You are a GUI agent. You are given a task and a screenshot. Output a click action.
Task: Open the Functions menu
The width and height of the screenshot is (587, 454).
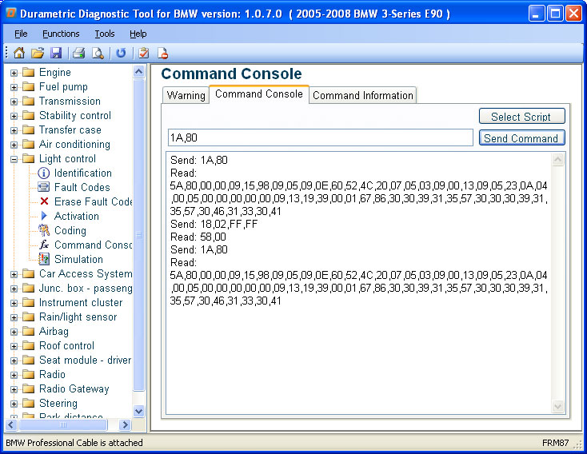pos(61,34)
